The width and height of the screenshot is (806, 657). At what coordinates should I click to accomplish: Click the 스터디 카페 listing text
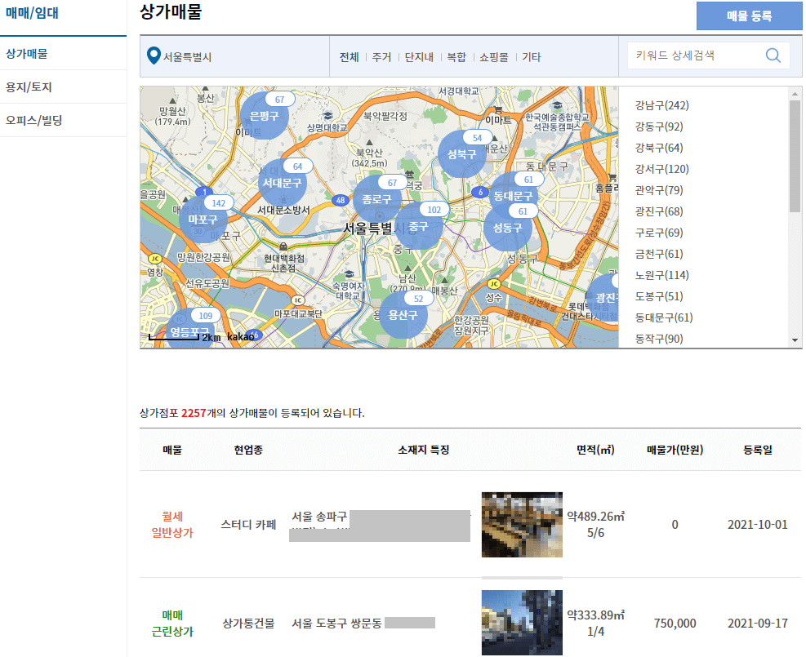[249, 525]
